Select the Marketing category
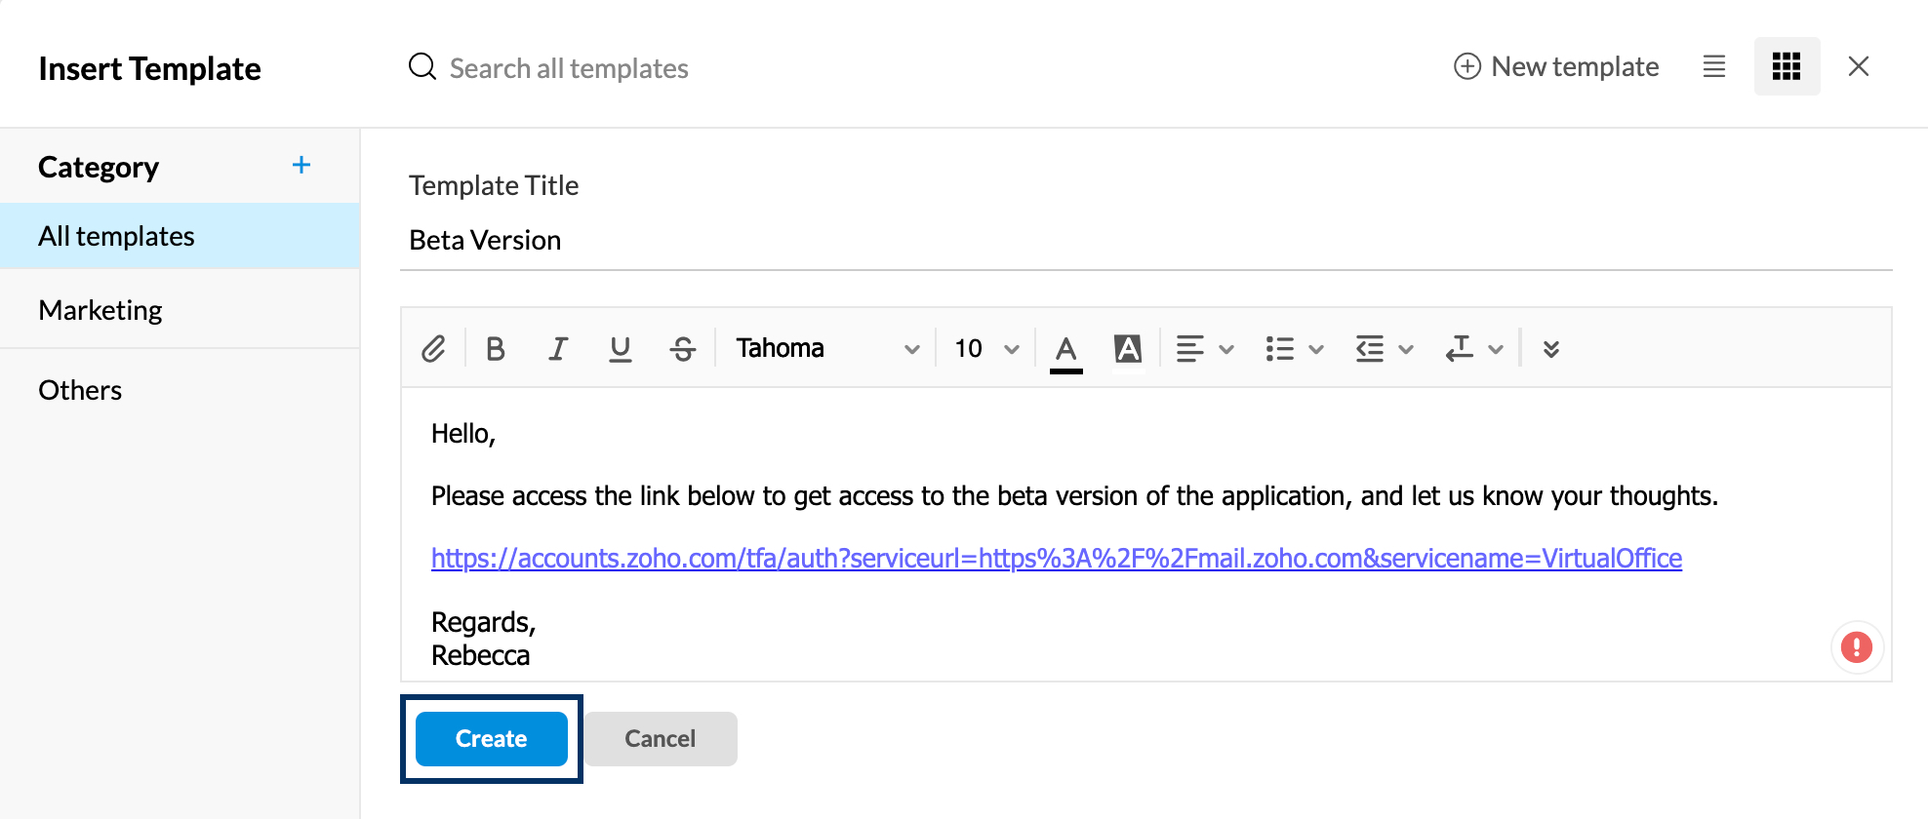 [100, 310]
